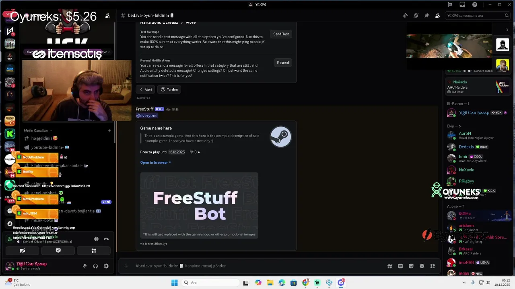Viewport: 515px width, 289px height.
Task: Open the GIF picker
Action: 400,266
